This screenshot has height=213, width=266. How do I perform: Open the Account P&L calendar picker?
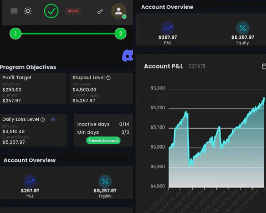pos(264,66)
